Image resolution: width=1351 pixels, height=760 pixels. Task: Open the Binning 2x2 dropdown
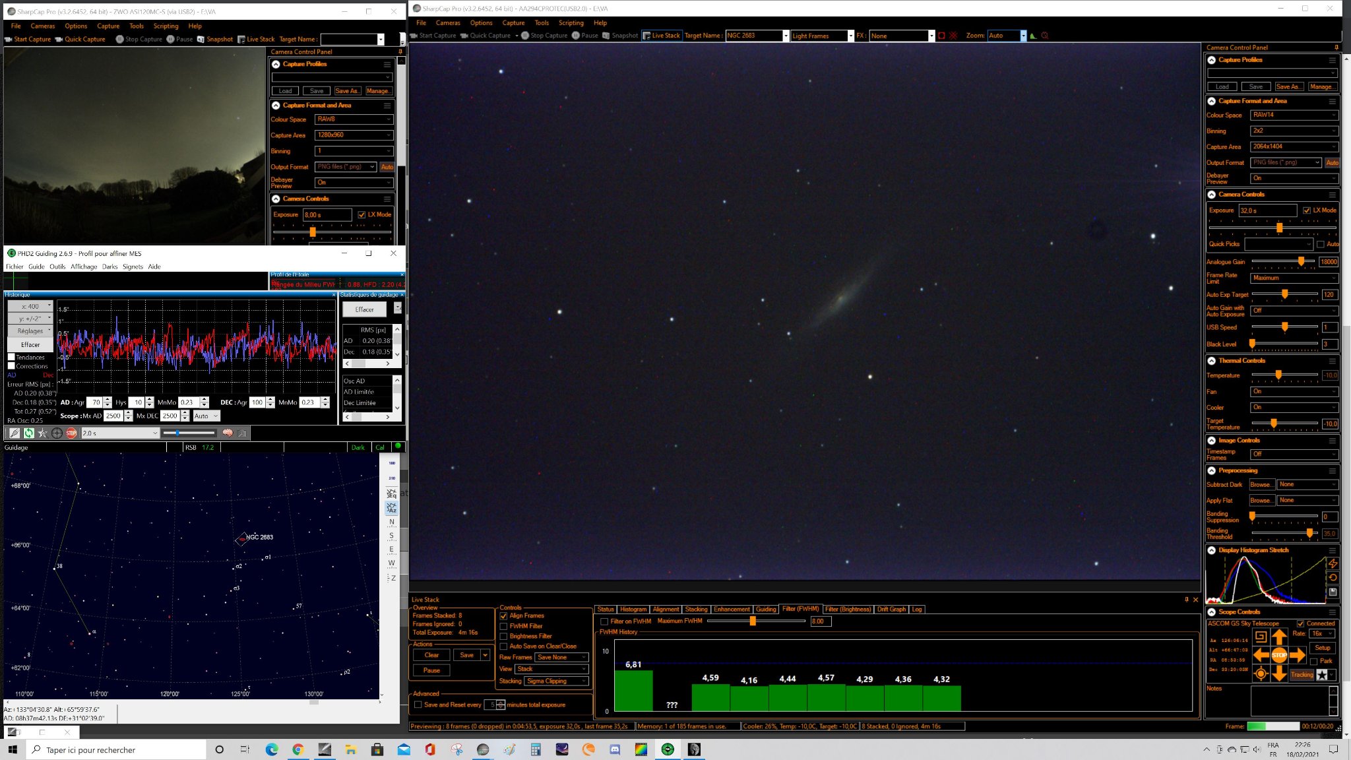point(1294,131)
